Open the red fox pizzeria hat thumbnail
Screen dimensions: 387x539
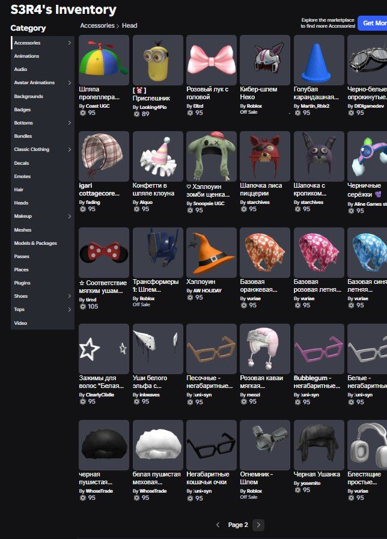[265, 156]
